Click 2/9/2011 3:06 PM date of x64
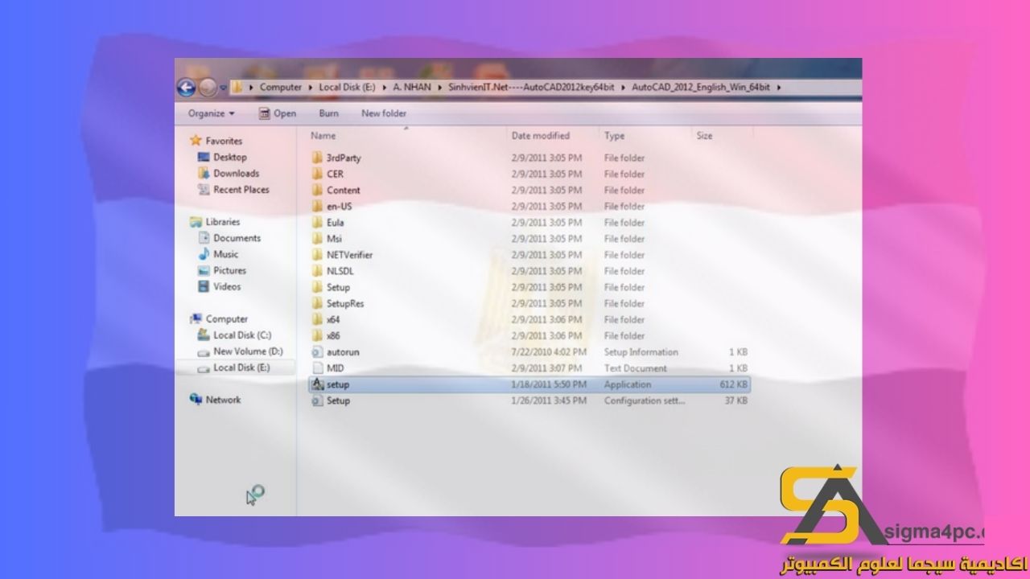This screenshot has width=1030, height=579. (546, 319)
